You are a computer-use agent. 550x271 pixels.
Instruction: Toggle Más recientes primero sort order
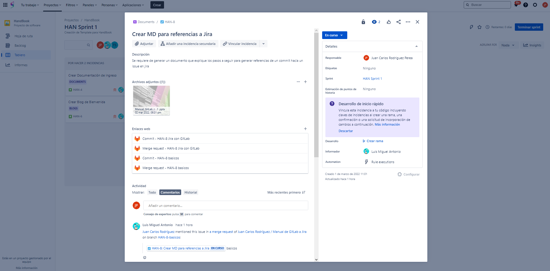tap(286, 192)
